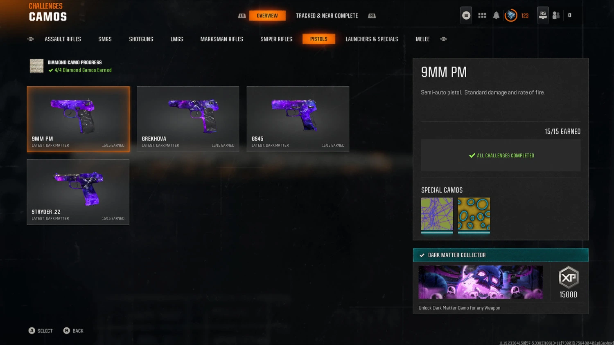Screen dimensions: 614x345
Task: Click the LB bumper icon before Overview
Action: [242, 16]
